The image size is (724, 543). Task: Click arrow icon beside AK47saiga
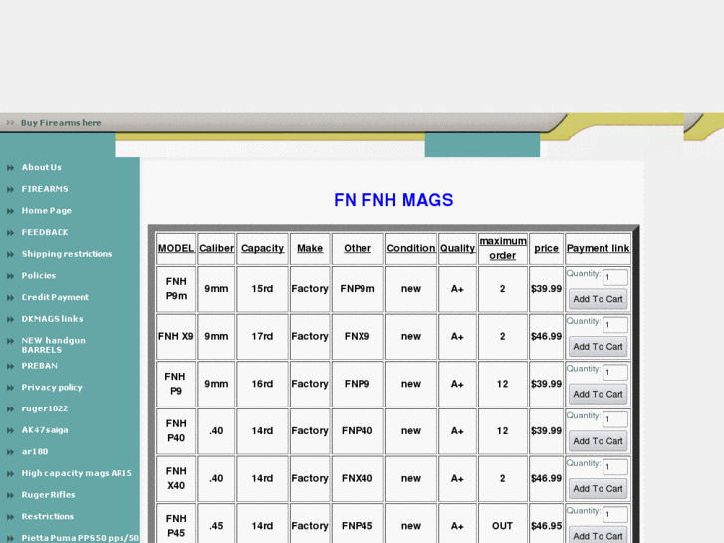(10, 431)
